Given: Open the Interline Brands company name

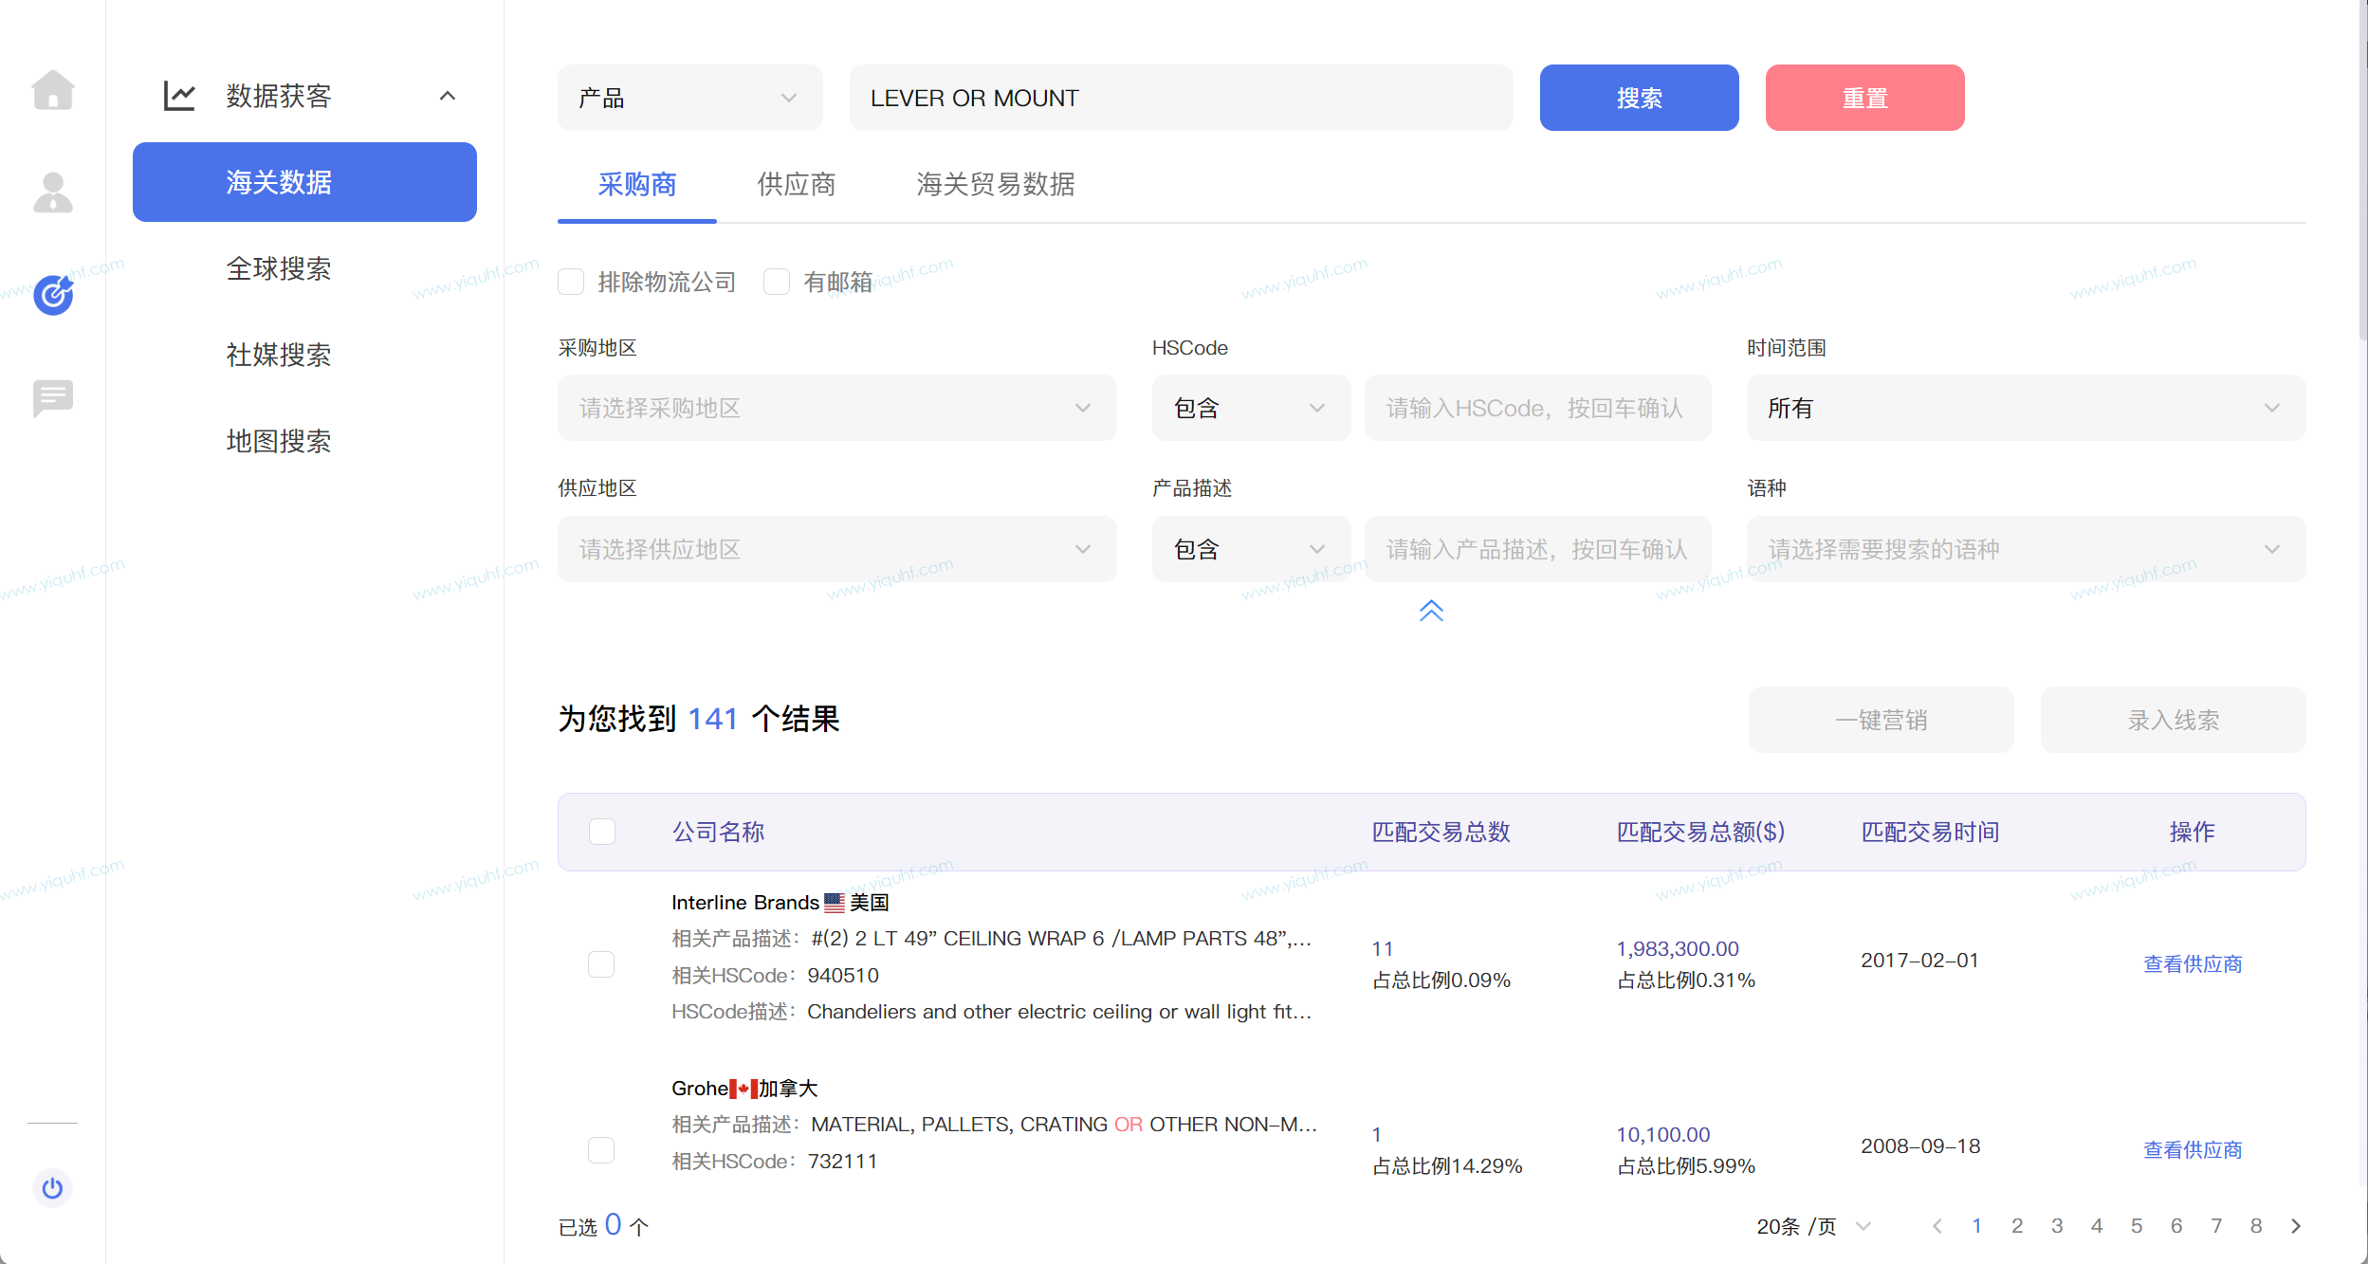Looking at the screenshot, I should point(745,903).
